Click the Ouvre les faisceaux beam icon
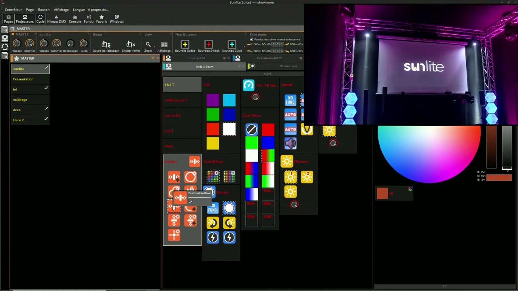 pos(106,44)
